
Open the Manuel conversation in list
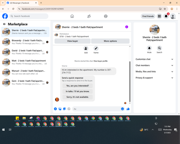[x=25, y=72]
